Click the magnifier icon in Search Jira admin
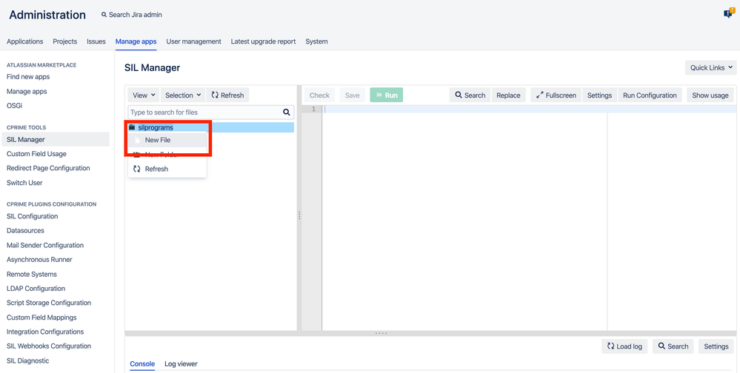The height and width of the screenshot is (373, 740). click(x=104, y=15)
